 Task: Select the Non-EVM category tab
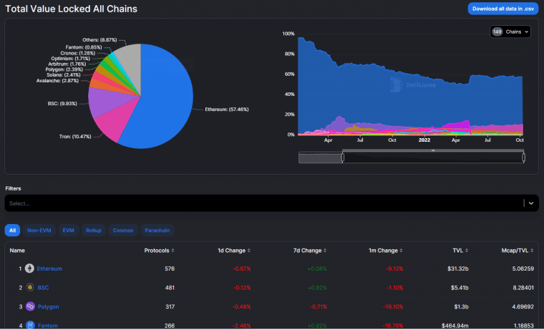(39, 230)
